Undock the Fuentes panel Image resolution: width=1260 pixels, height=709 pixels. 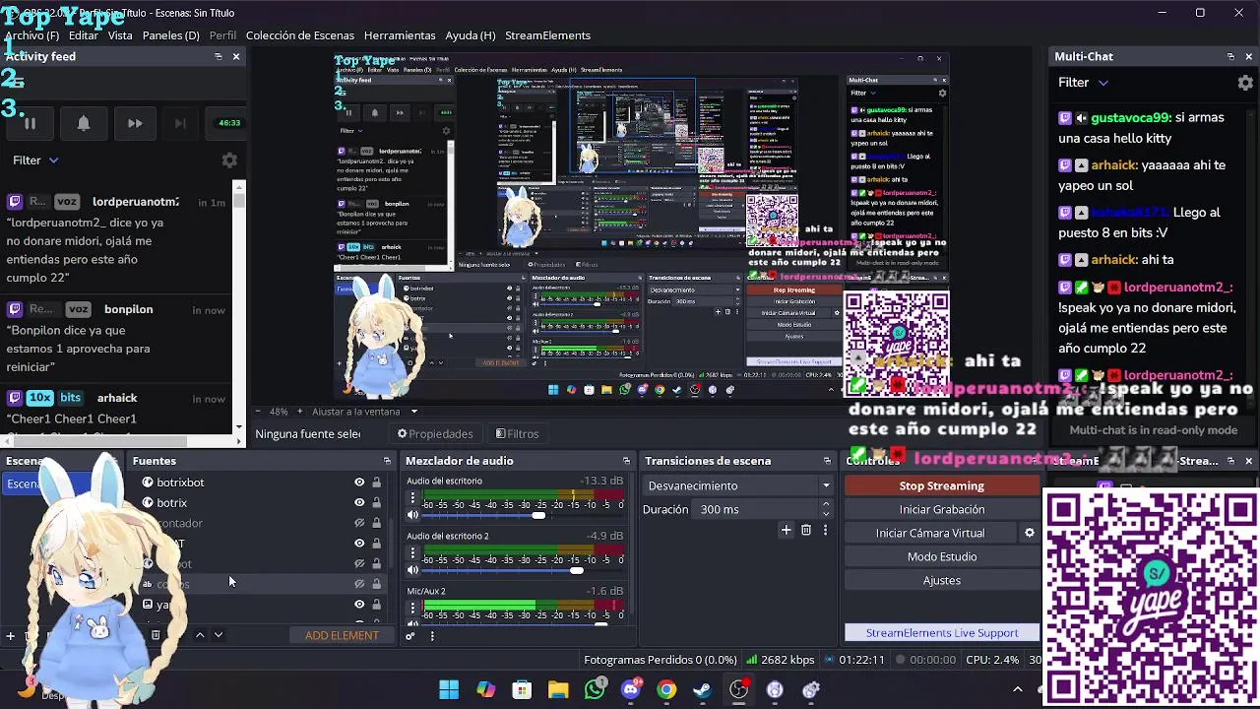387,461
